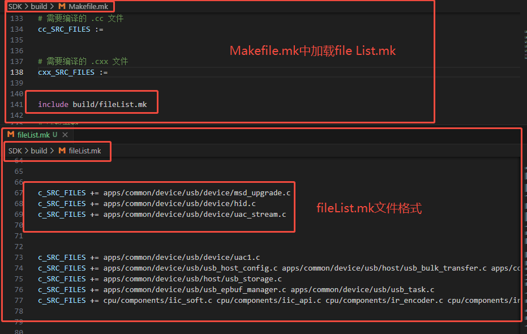The image size is (527, 334).
Task: Open build folder in the Makefile.mk breadcrumb
Action: (39, 6)
